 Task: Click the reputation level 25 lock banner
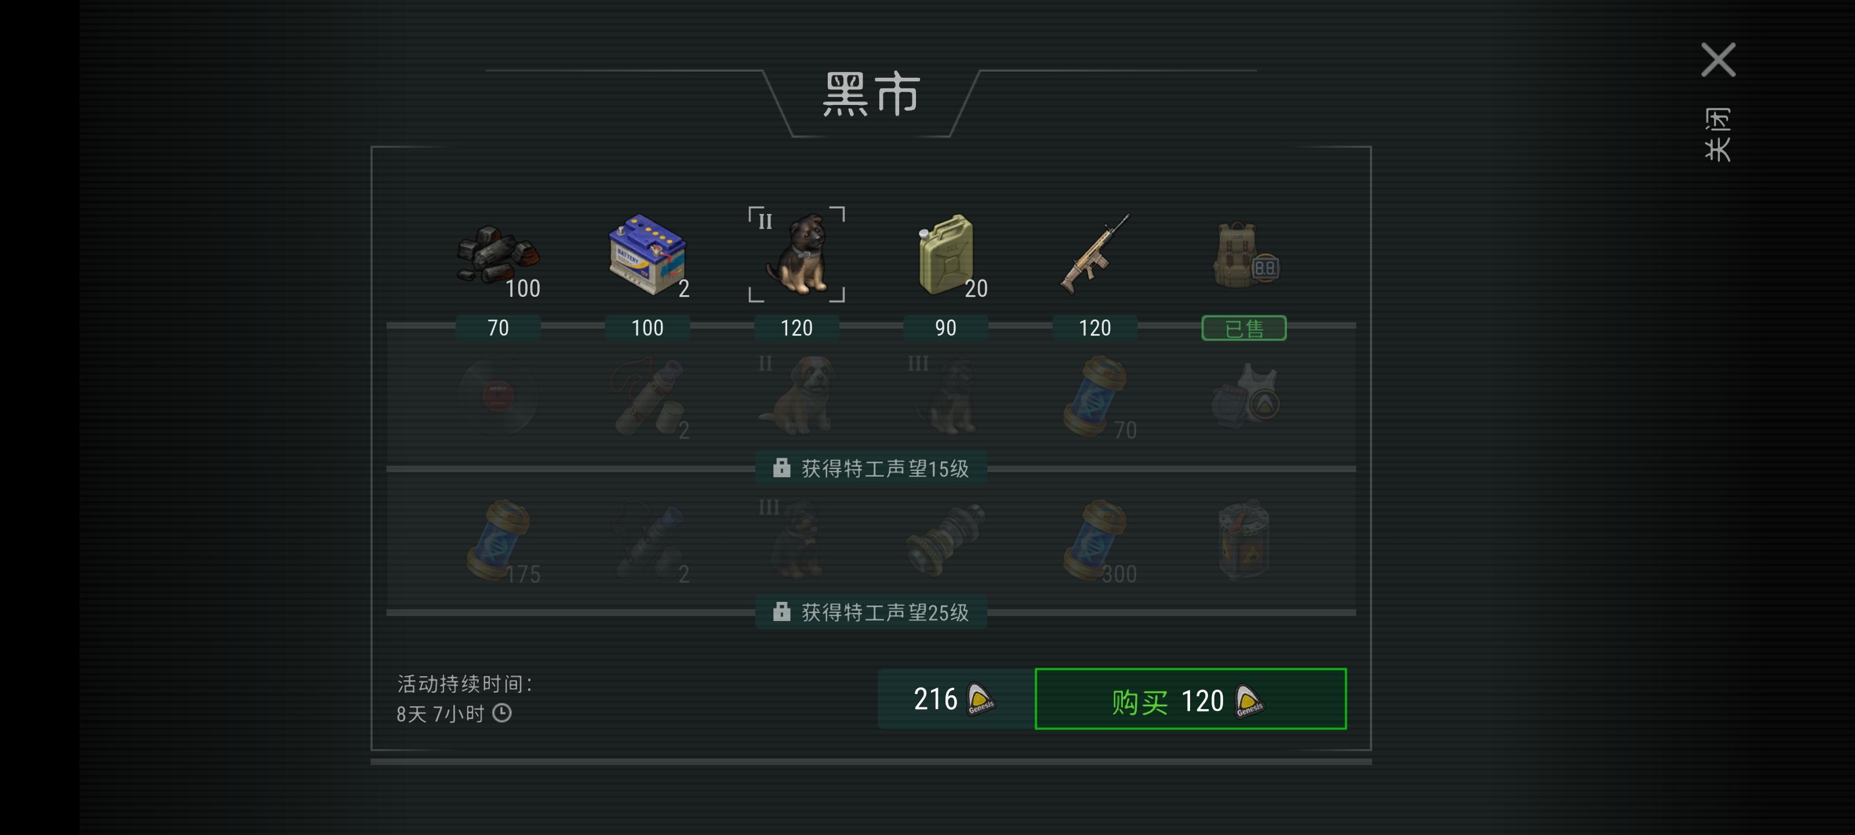click(x=871, y=612)
